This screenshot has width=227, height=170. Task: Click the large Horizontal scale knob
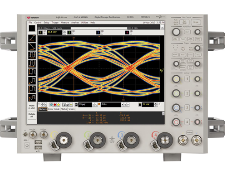[176, 32]
